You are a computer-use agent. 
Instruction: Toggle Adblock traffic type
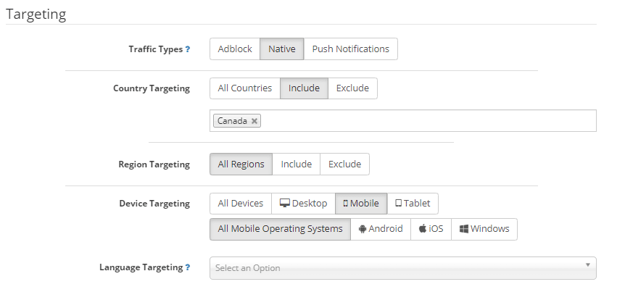click(235, 49)
